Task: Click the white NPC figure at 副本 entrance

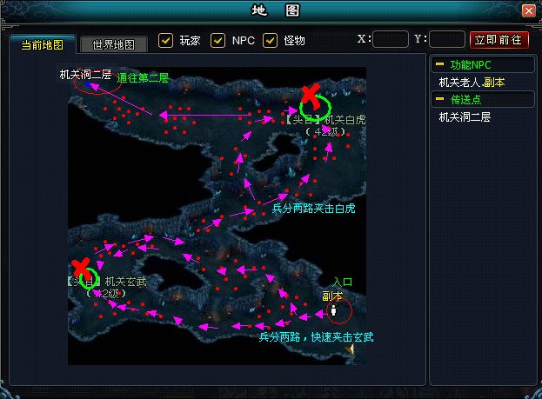Action: pos(333,309)
